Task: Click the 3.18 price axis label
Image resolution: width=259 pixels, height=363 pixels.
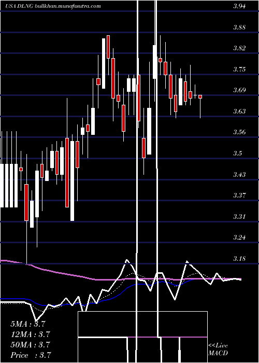Action: 239,258
